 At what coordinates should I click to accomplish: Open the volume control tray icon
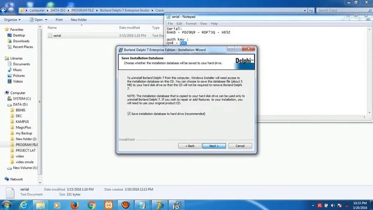(x=333, y=205)
